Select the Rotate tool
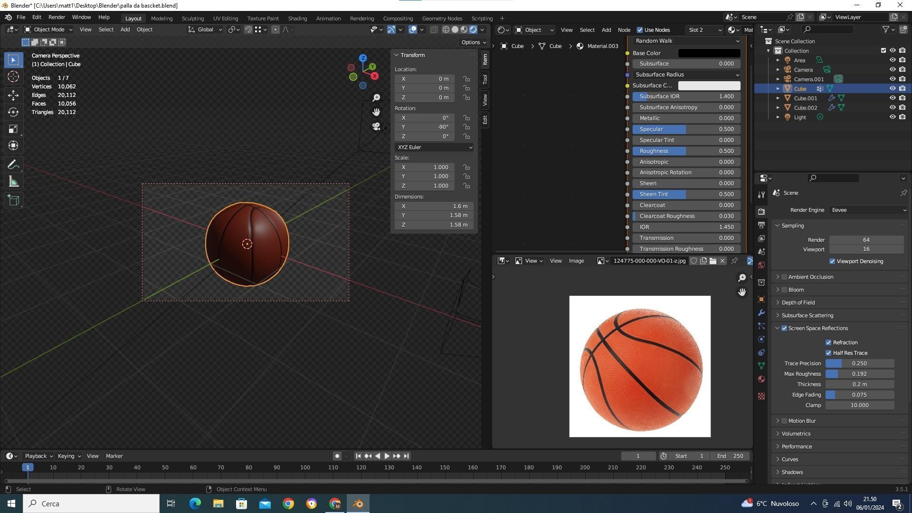This screenshot has width=912, height=513. 13,112
